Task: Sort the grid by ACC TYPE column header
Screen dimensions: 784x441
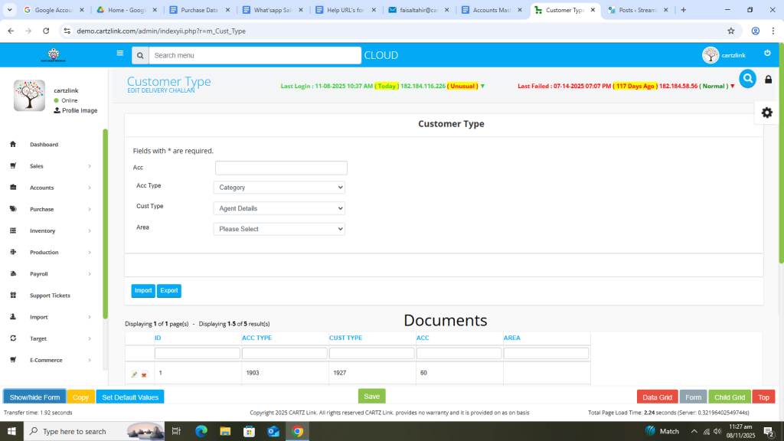Action: click(256, 338)
